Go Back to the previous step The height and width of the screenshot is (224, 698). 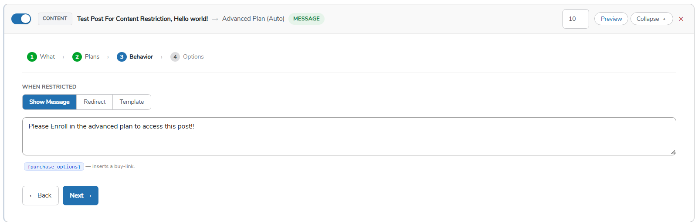point(41,195)
